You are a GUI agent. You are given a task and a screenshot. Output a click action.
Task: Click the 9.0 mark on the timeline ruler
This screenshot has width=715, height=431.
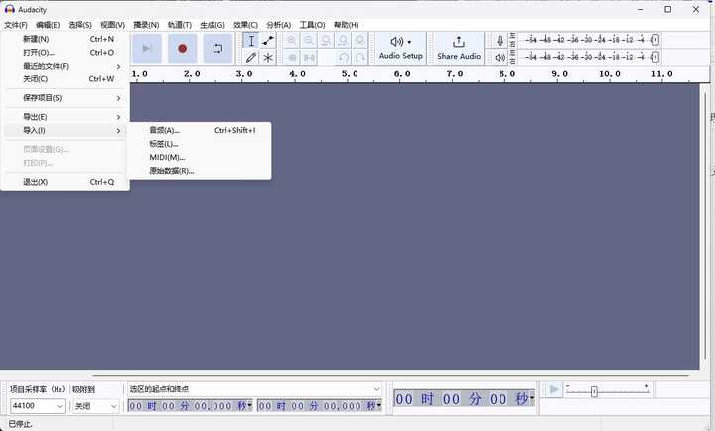[559, 73]
